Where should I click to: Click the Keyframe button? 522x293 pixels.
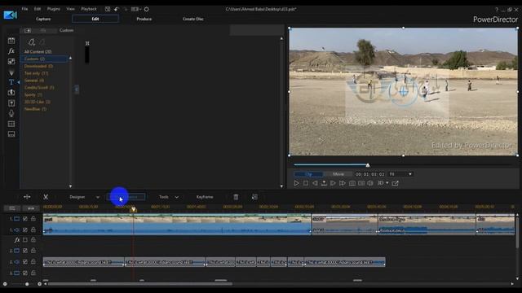click(x=205, y=197)
